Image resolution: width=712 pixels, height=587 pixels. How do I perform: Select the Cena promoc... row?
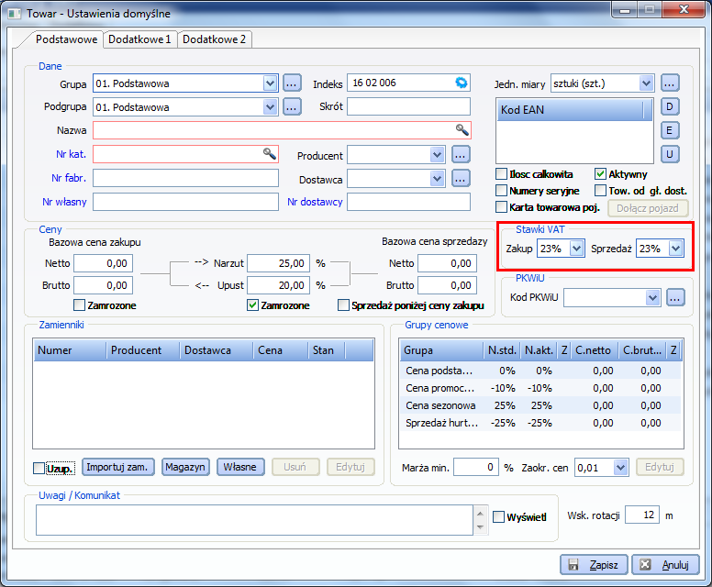coord(540,388)
